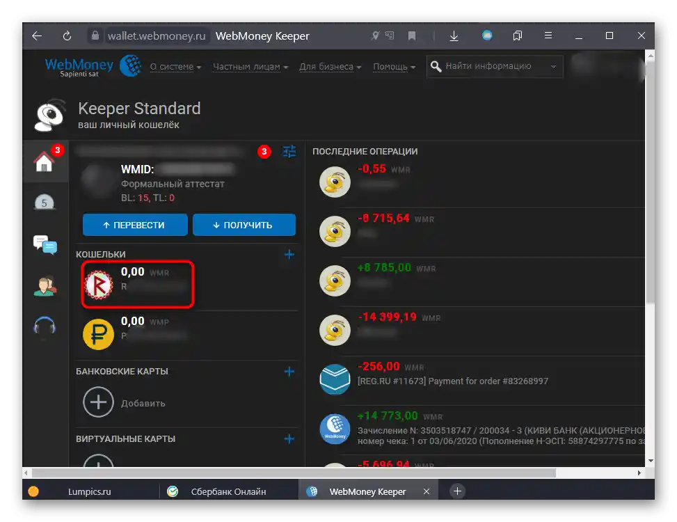677x522 pixels.
Task: Open the sidebar icon with number 5
Action: [x=44, y=202]
